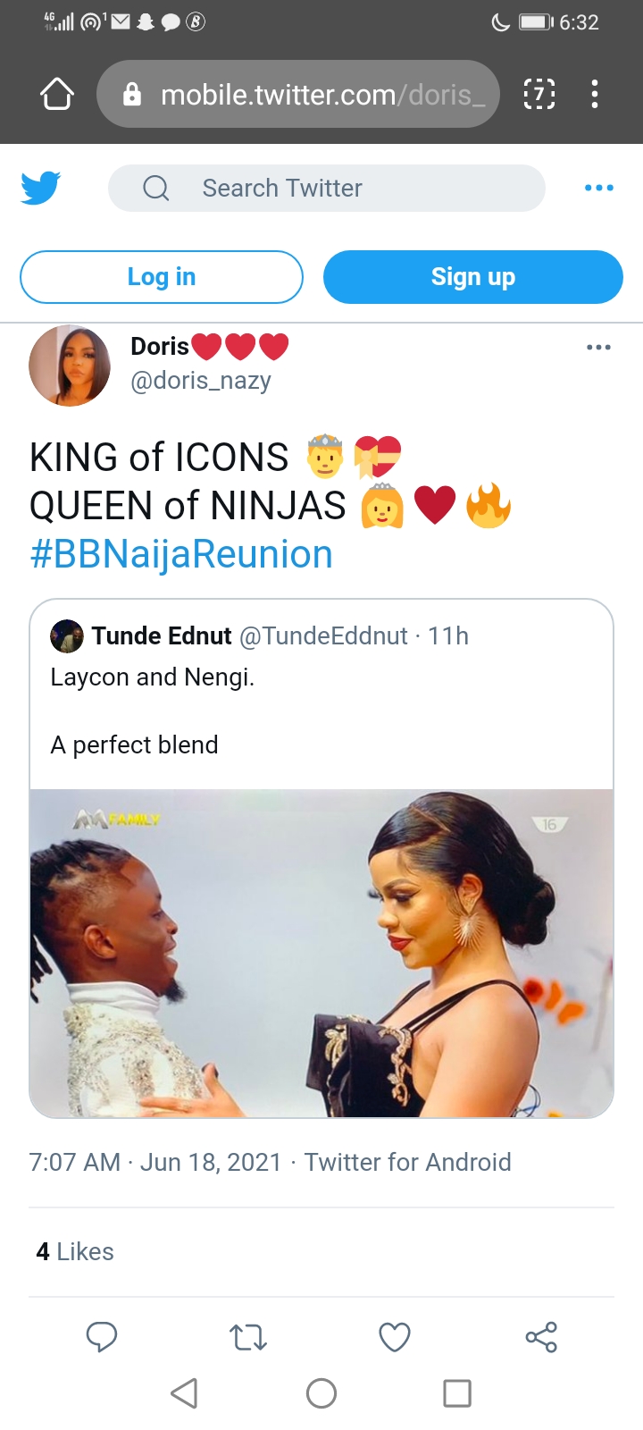Click the Search Twitter field

pos(326,188)
